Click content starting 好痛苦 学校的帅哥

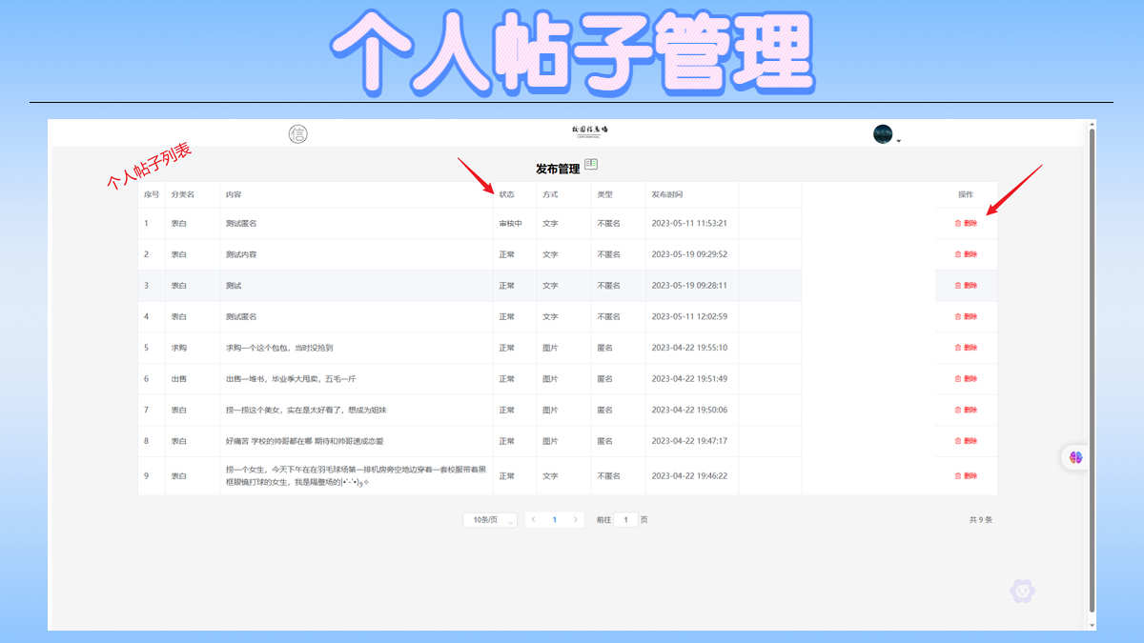coord(304,441)
